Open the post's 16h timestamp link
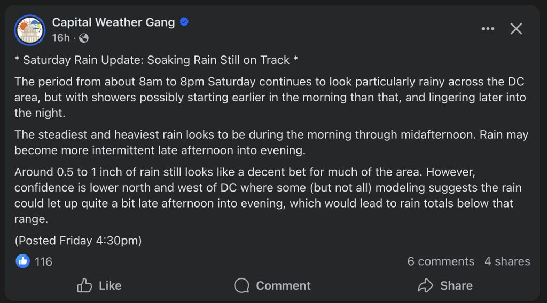547x303 pixels. click(60, 38)
